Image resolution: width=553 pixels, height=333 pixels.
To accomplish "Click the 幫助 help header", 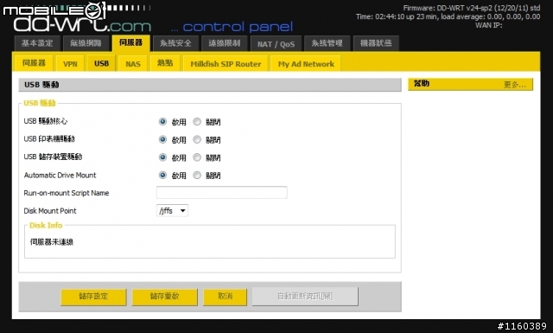I will (x=422, y=84).
